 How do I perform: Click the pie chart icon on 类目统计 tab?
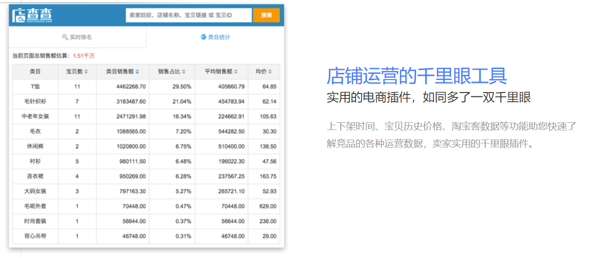click(203, 37)
